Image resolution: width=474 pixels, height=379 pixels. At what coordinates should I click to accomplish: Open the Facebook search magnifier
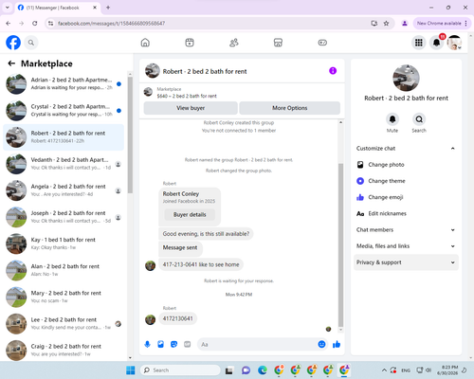tap(31, 43)
